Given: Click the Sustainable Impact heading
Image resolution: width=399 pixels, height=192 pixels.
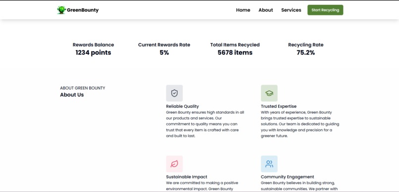Looking at the screenshot, I should [187, 177].
